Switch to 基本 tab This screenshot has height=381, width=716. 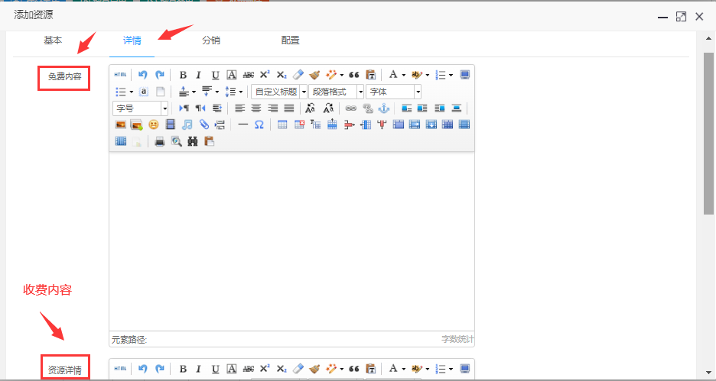(x=53, y=40)
